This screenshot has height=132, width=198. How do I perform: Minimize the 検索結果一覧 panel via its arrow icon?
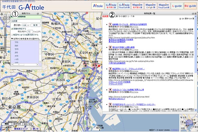click(193, 14)
